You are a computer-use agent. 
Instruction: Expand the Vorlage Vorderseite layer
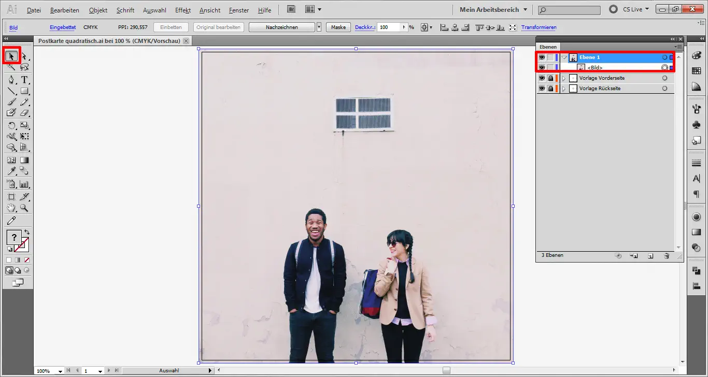click(x=564, y=78)
